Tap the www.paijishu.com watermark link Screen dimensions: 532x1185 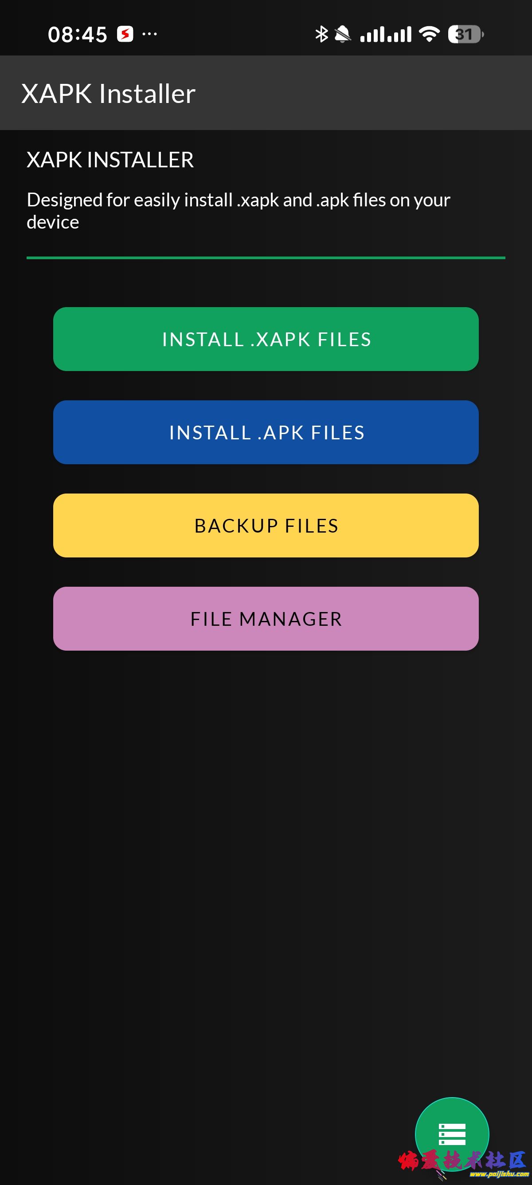coord(499,1174)
